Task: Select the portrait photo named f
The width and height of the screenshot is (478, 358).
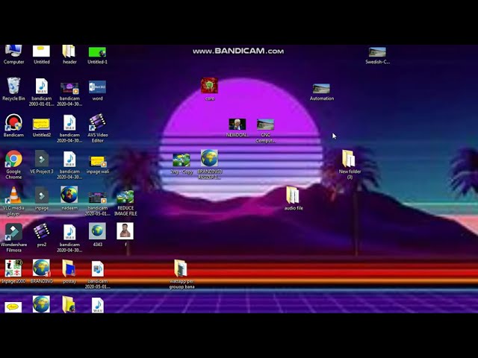Action: point(125,233)
